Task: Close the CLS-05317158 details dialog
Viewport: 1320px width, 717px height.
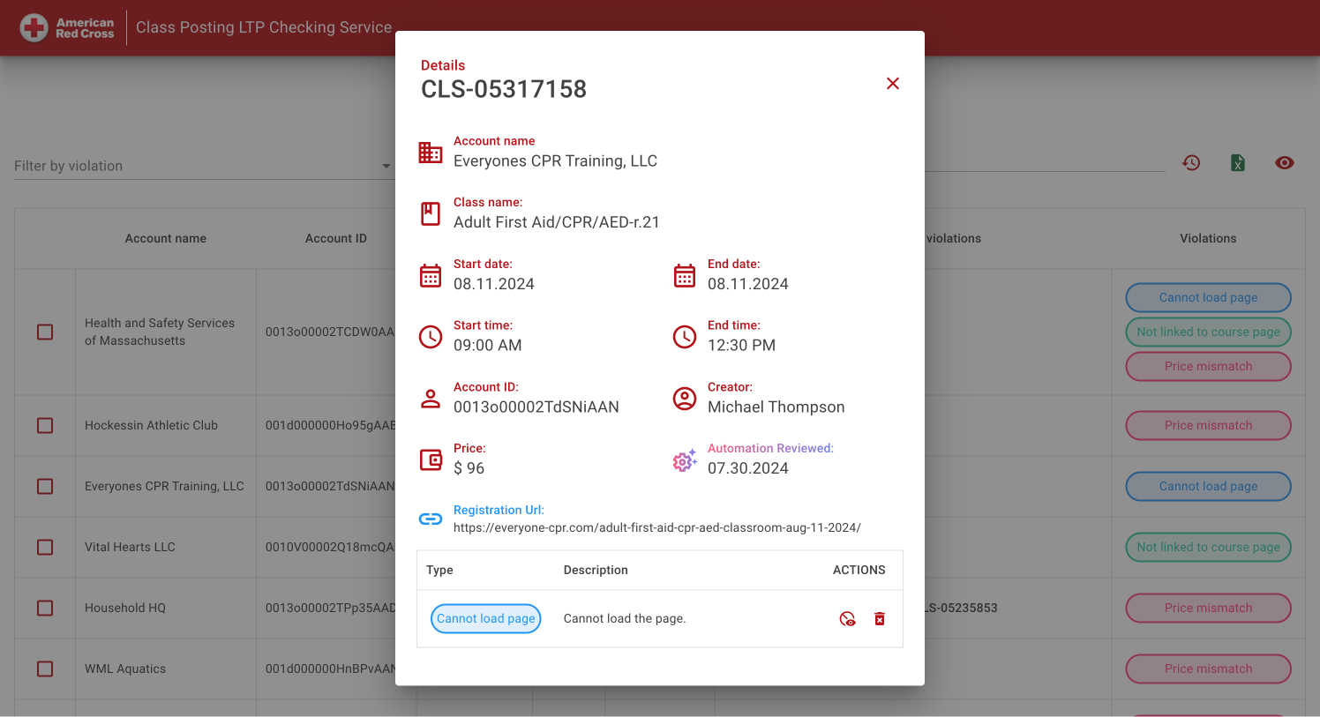Action: (893, 83)
